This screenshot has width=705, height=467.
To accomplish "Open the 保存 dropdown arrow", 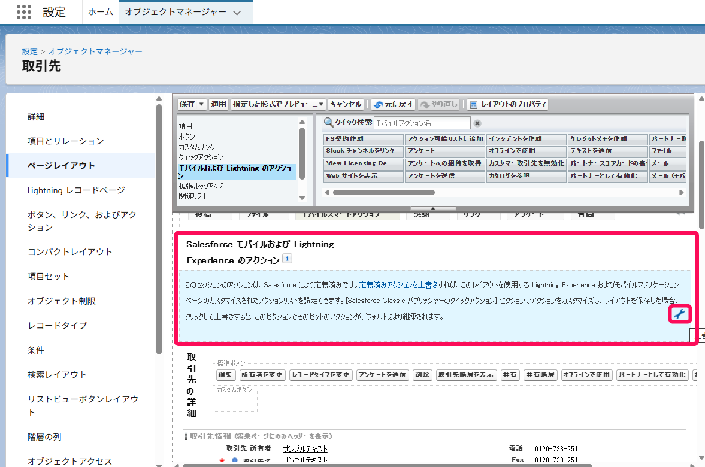I will [x=201, y=104].
